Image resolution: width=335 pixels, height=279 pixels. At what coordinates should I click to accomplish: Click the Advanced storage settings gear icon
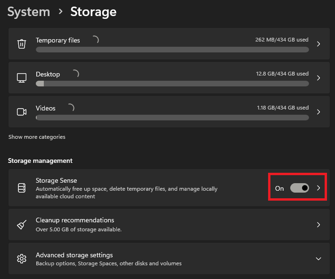pyautogui.click(x=21, y=259)
